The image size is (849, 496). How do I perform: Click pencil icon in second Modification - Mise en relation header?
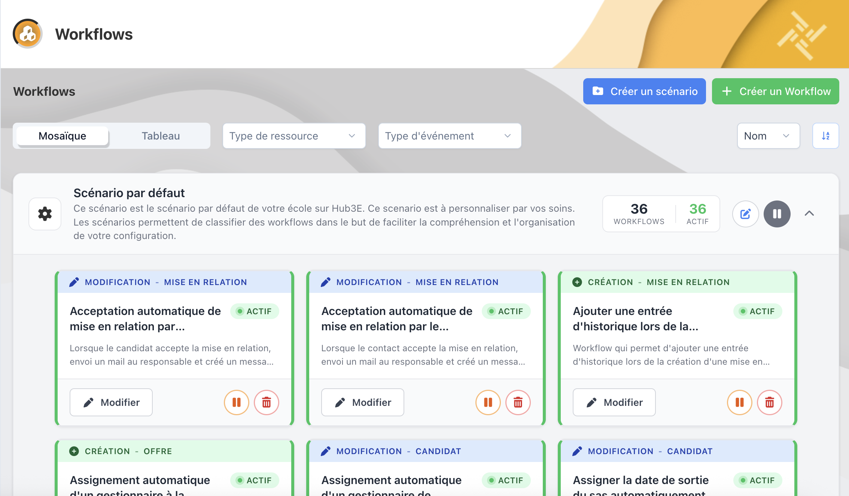coord(326,282)
